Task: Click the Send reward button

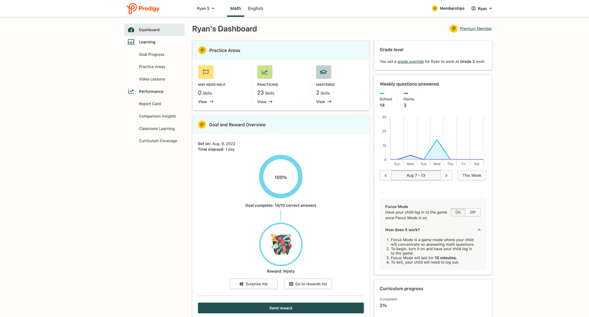Action: (x=281, y=308)
